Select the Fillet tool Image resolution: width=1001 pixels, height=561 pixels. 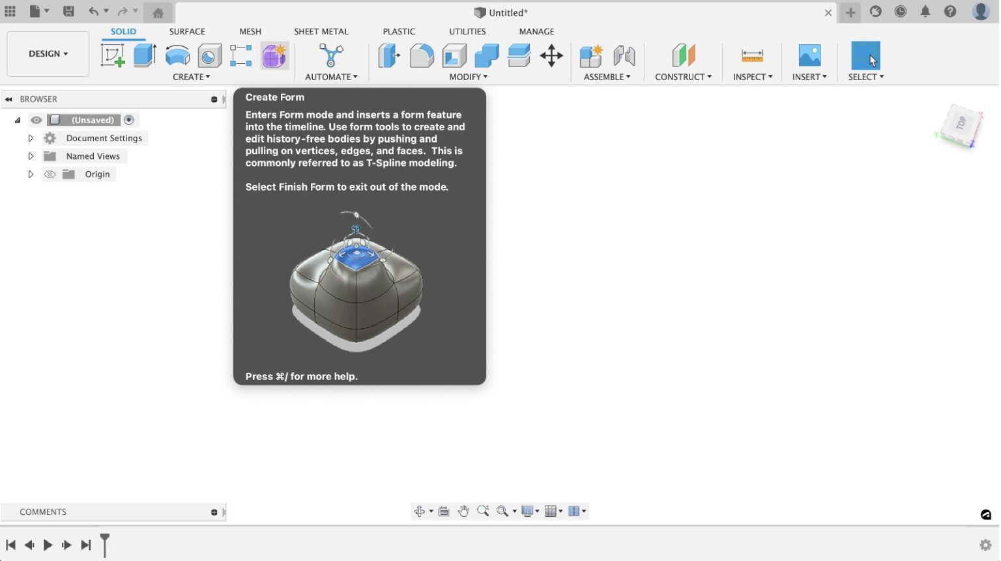pyautogui.click(x=422, y=55)
